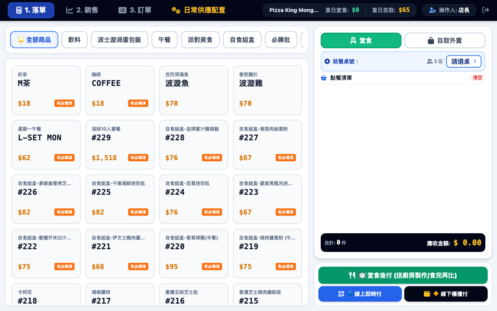Click the star icon in 全部商品 chip
Image resolution: width=497 pixels, height=311 pixels.
[x=21, y=40]
